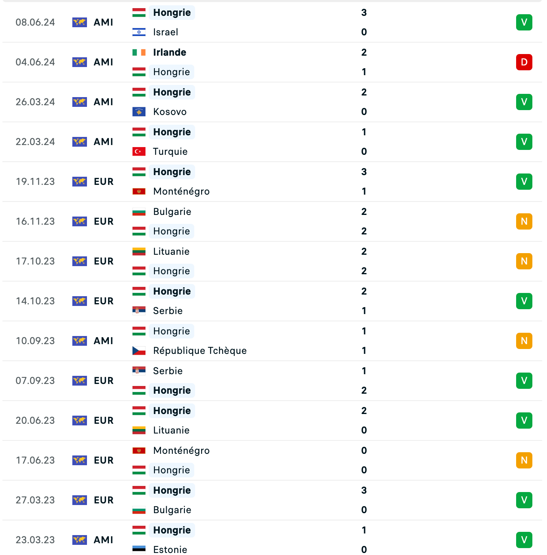The width and height of the screenshot is (547, 555).
Task: Click the 22.03.24 match date
Action: click(35, 142)
